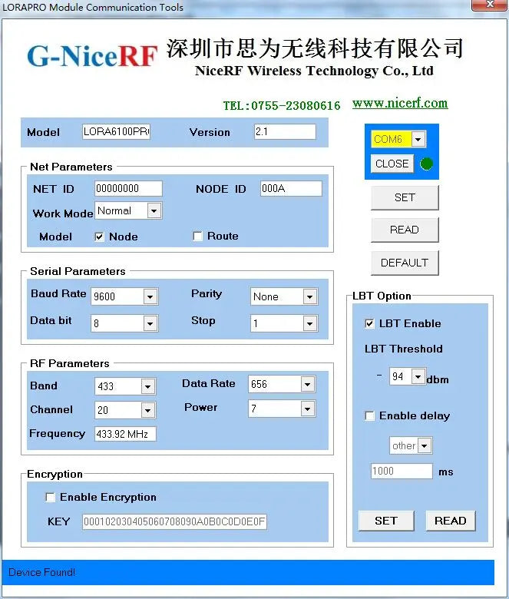Open the Parity None dropdown

pos(309,296)
